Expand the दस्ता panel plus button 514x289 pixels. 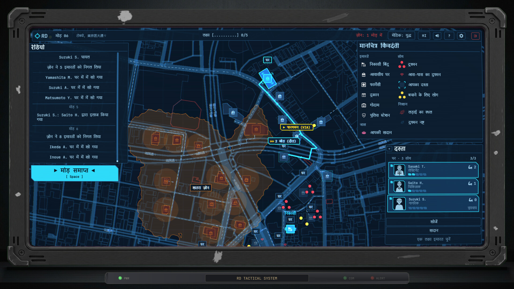[389, 149]
